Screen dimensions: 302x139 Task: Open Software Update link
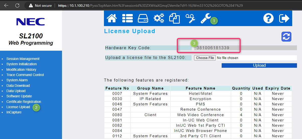click(19, 96)
